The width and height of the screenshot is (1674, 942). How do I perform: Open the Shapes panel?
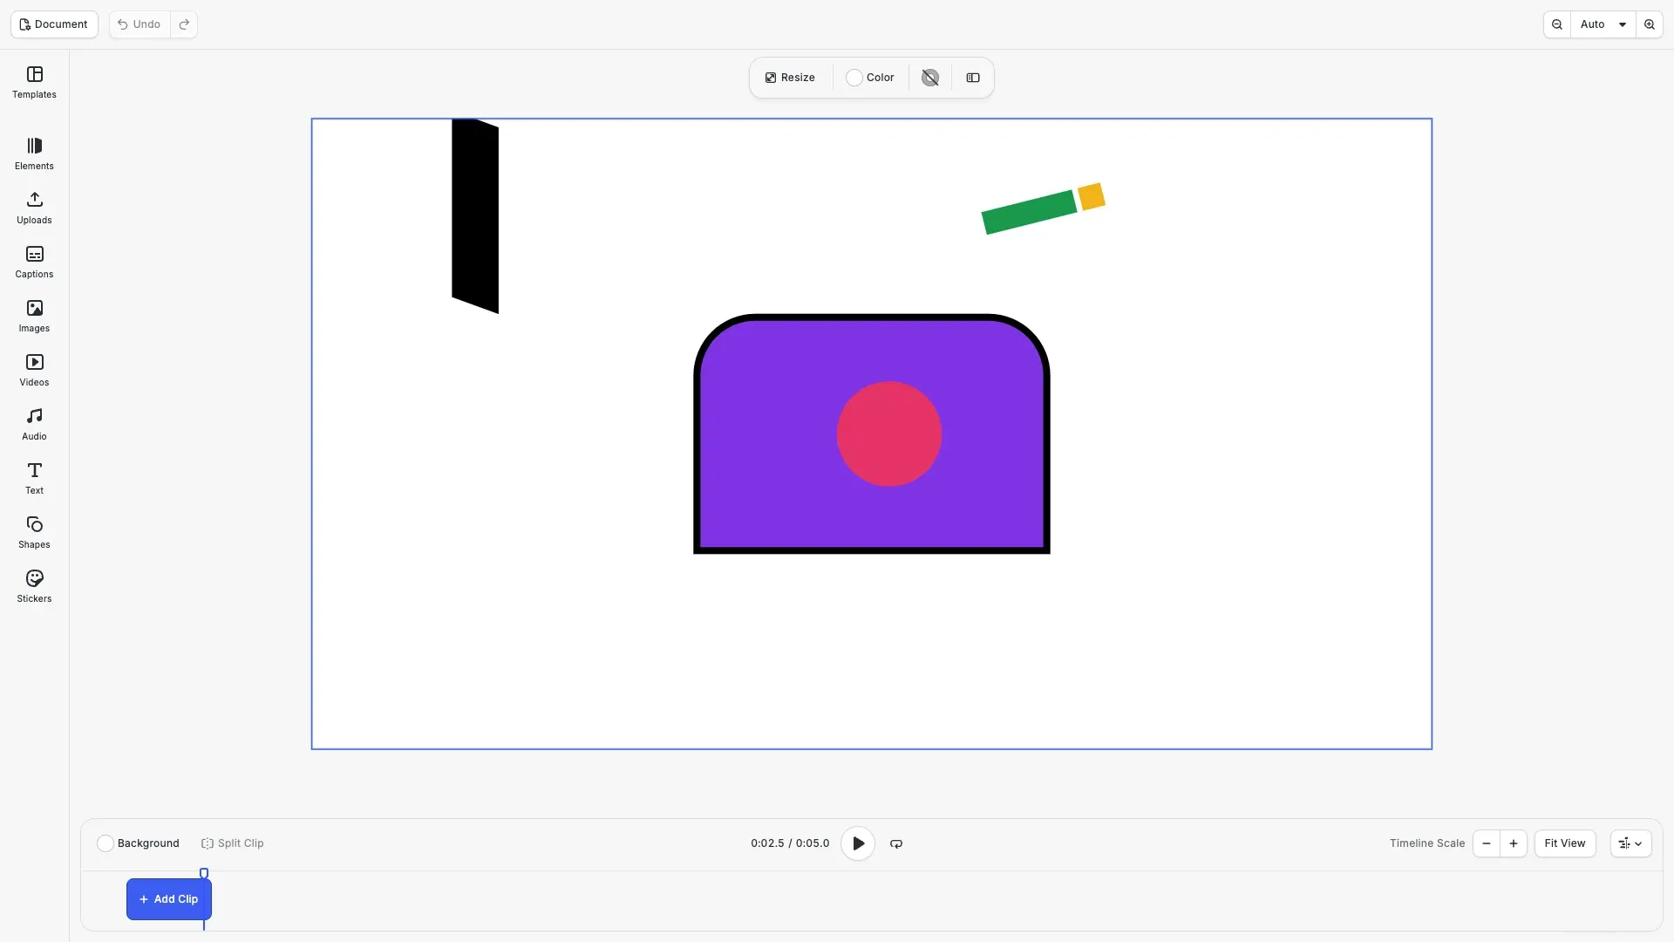[34, 533]
